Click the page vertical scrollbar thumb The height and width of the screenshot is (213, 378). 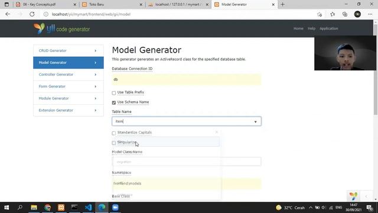pyautogui.click(x=376, y=69)
